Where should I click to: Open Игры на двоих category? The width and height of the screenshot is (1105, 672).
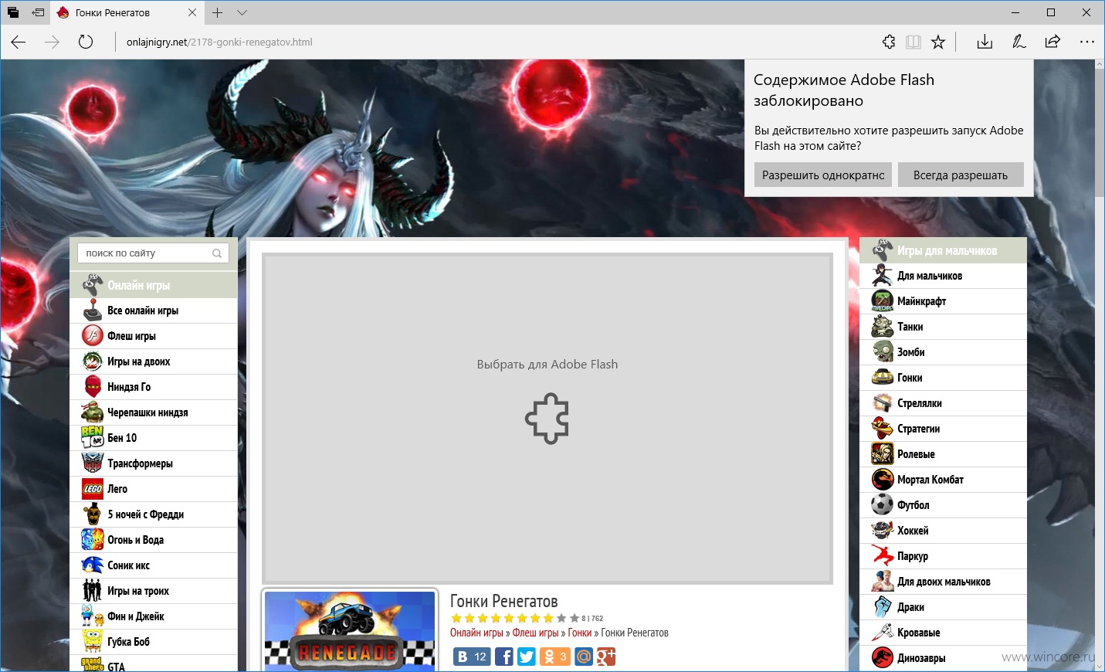click(154, 361)
